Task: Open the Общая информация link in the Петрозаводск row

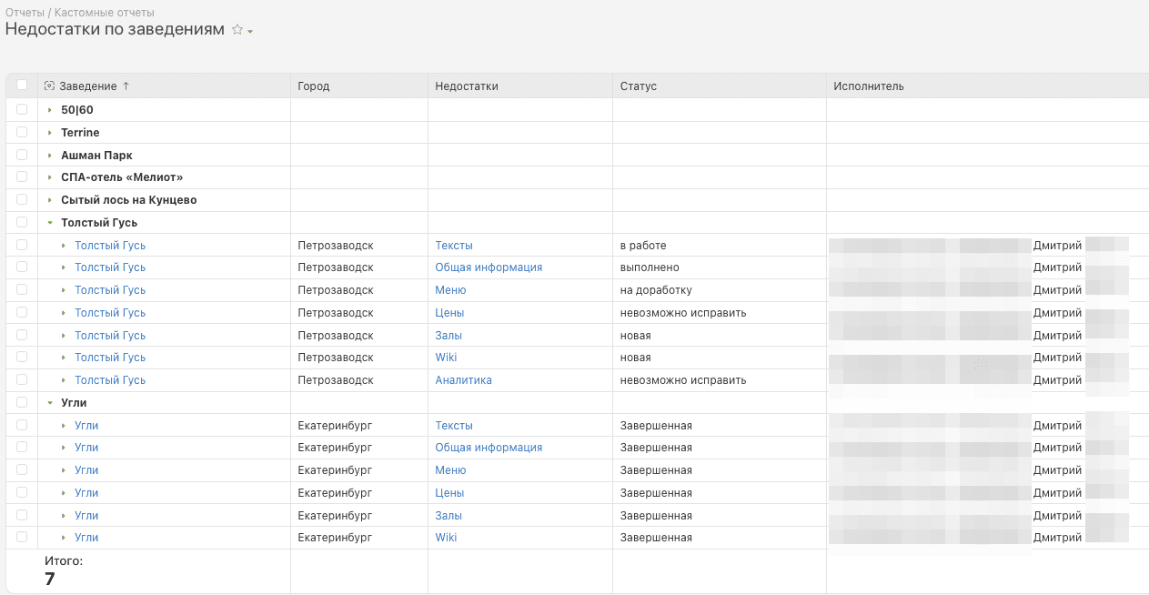Action: pos(489,267)
